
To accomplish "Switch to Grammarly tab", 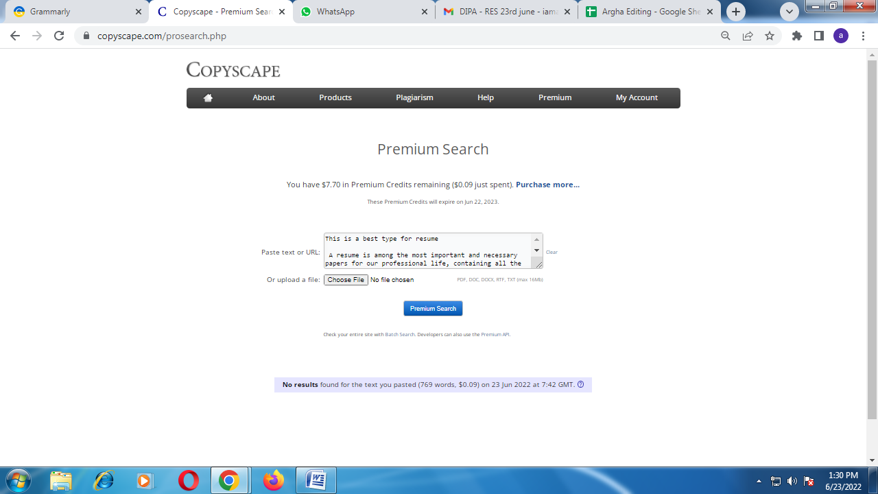I will 74,12.
